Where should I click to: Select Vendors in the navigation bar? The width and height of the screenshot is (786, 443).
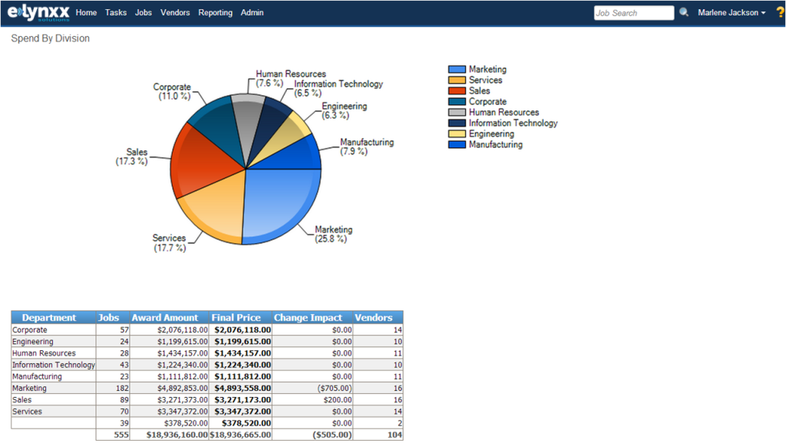coord(175,12)
